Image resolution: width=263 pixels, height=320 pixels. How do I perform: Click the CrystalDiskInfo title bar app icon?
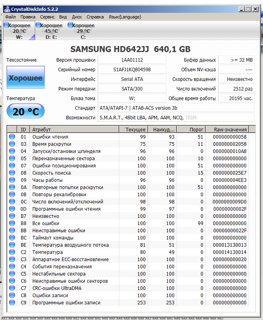[7, 9]
